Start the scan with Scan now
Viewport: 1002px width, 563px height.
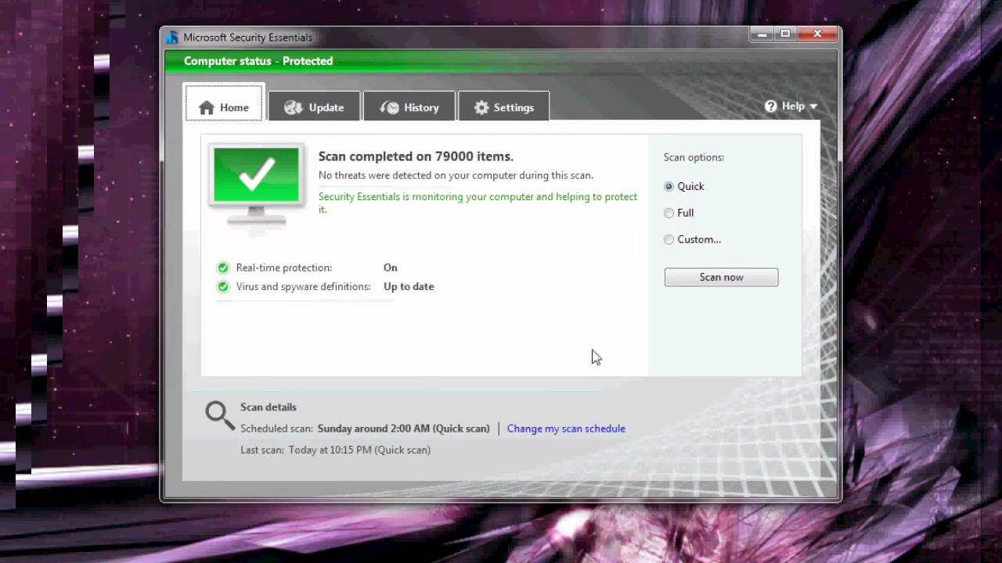(721, 277)
